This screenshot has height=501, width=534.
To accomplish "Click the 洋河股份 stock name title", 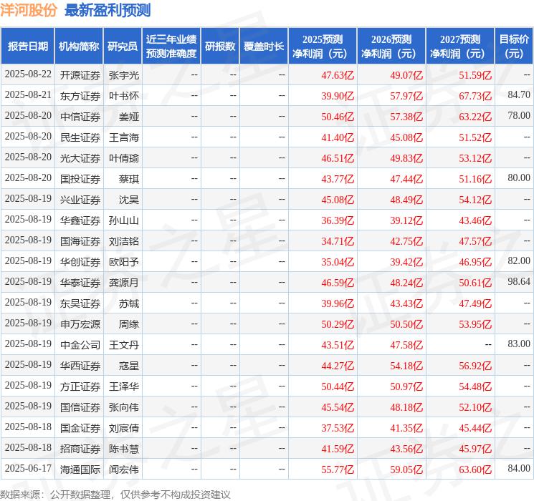I will coord(29,10).
